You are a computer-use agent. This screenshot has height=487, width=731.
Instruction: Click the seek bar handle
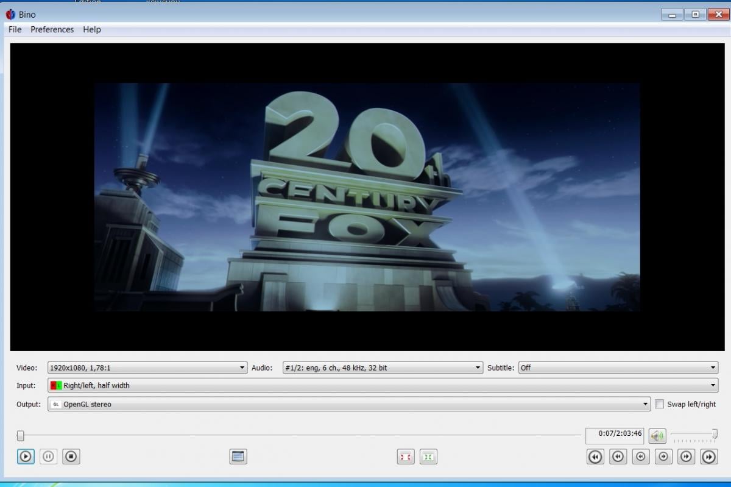click(x=21, y=435)
